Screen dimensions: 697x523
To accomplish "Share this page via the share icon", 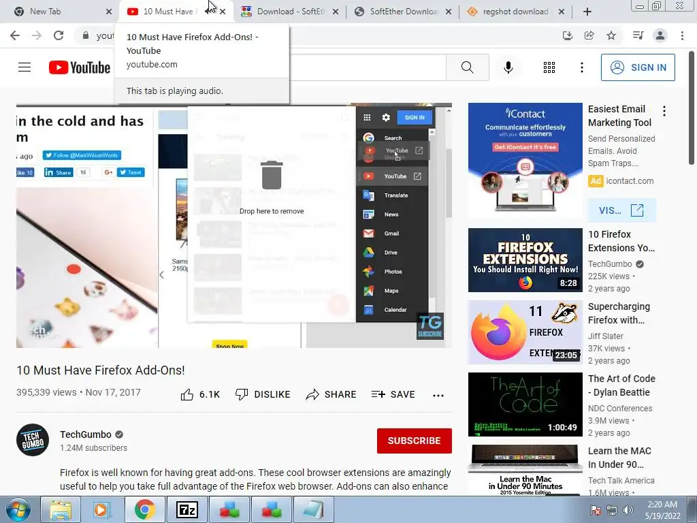I will [x=589, y=35].
